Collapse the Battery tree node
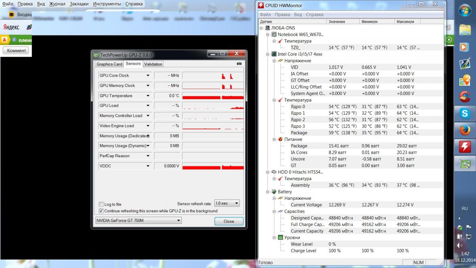The image size is (476, 268). pyautogui.click(x=268, y=192)
